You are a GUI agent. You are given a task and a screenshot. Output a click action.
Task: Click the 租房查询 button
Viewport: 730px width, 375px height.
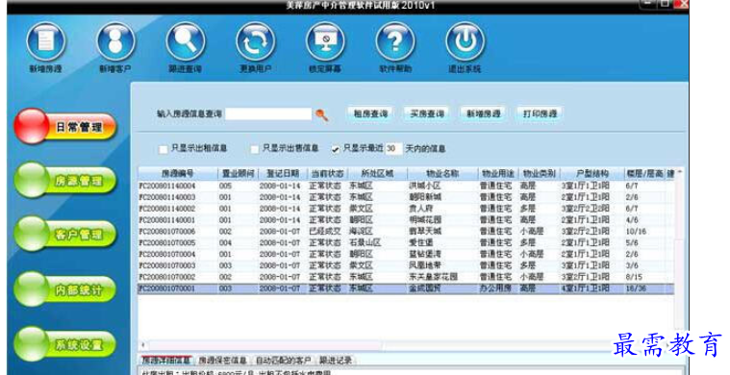370,113
